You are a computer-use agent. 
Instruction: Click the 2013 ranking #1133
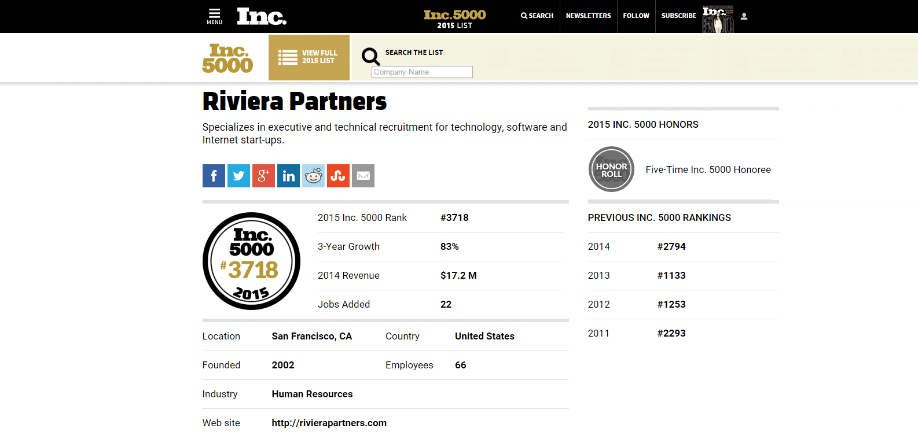click(x=671, y=275)
